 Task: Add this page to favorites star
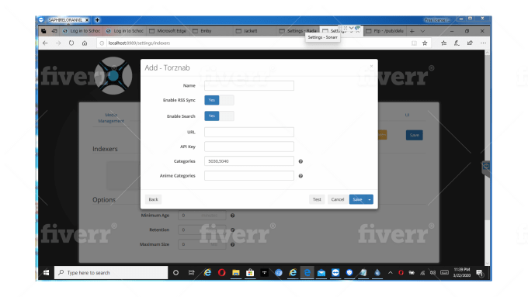425,43
